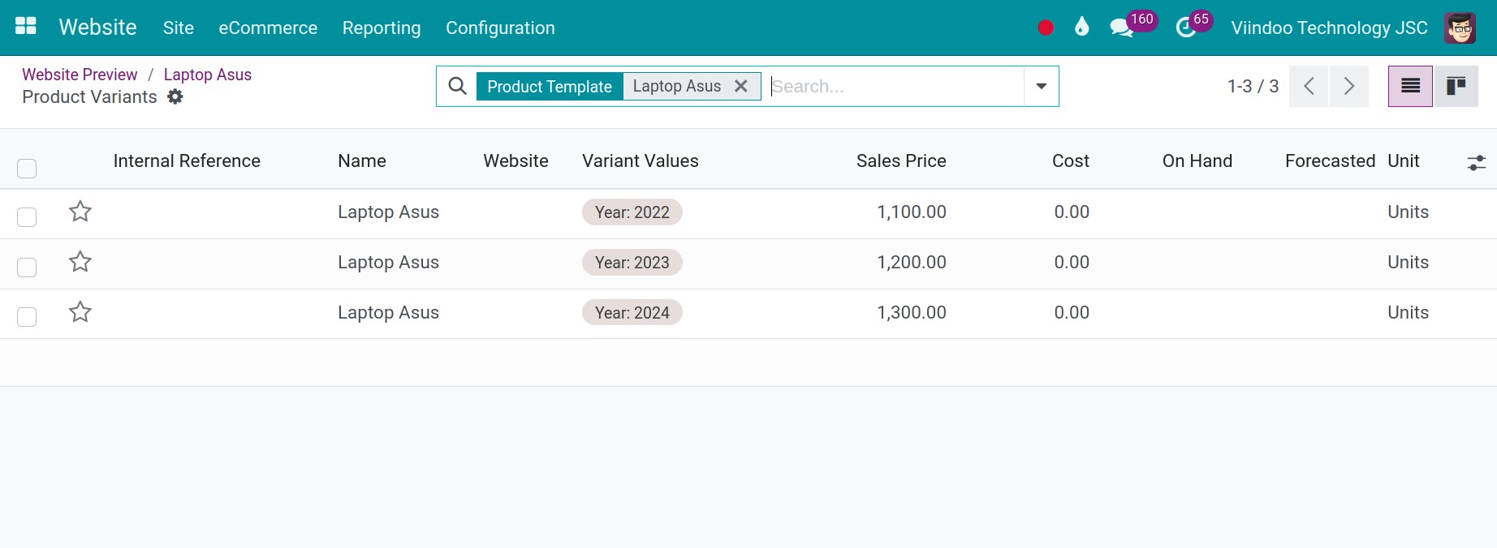Click the Product Template filter facet label
The height and width of the screenshot is (548, 1497).
(x=550, y=86)
